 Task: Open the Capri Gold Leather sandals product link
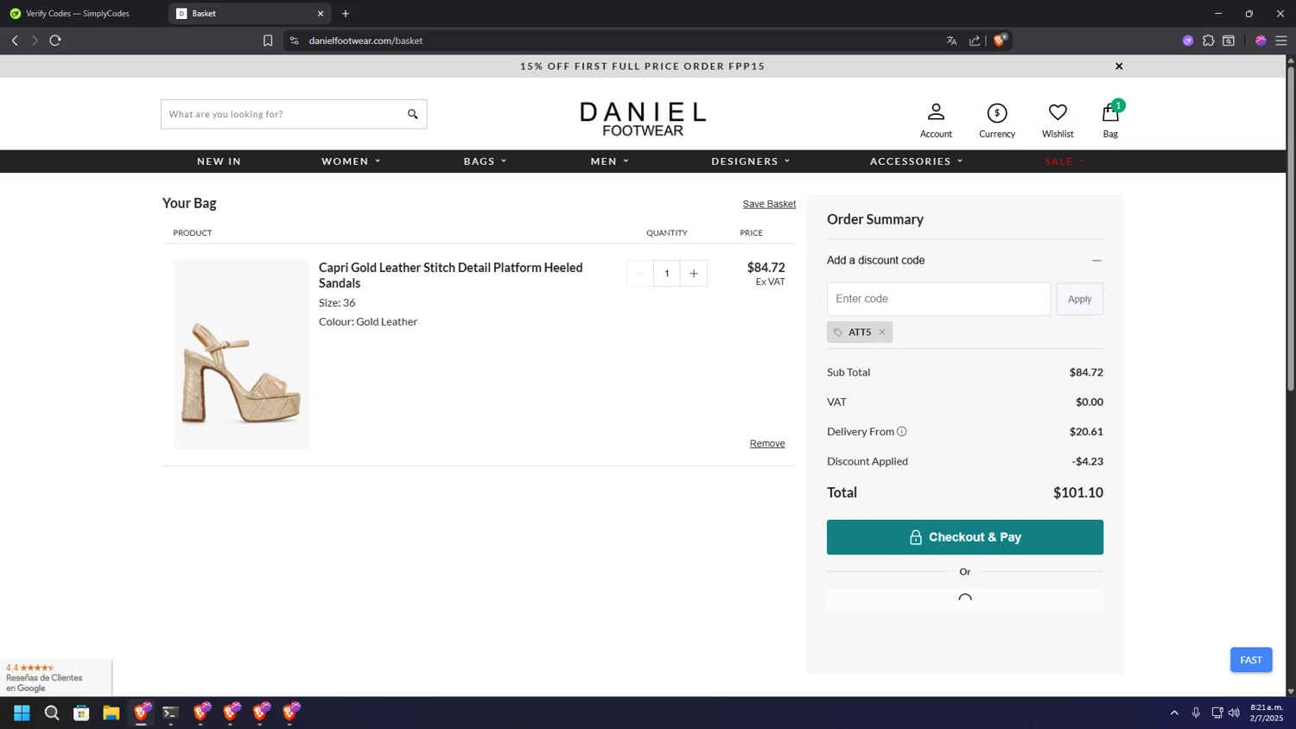(x=451, y=276)
